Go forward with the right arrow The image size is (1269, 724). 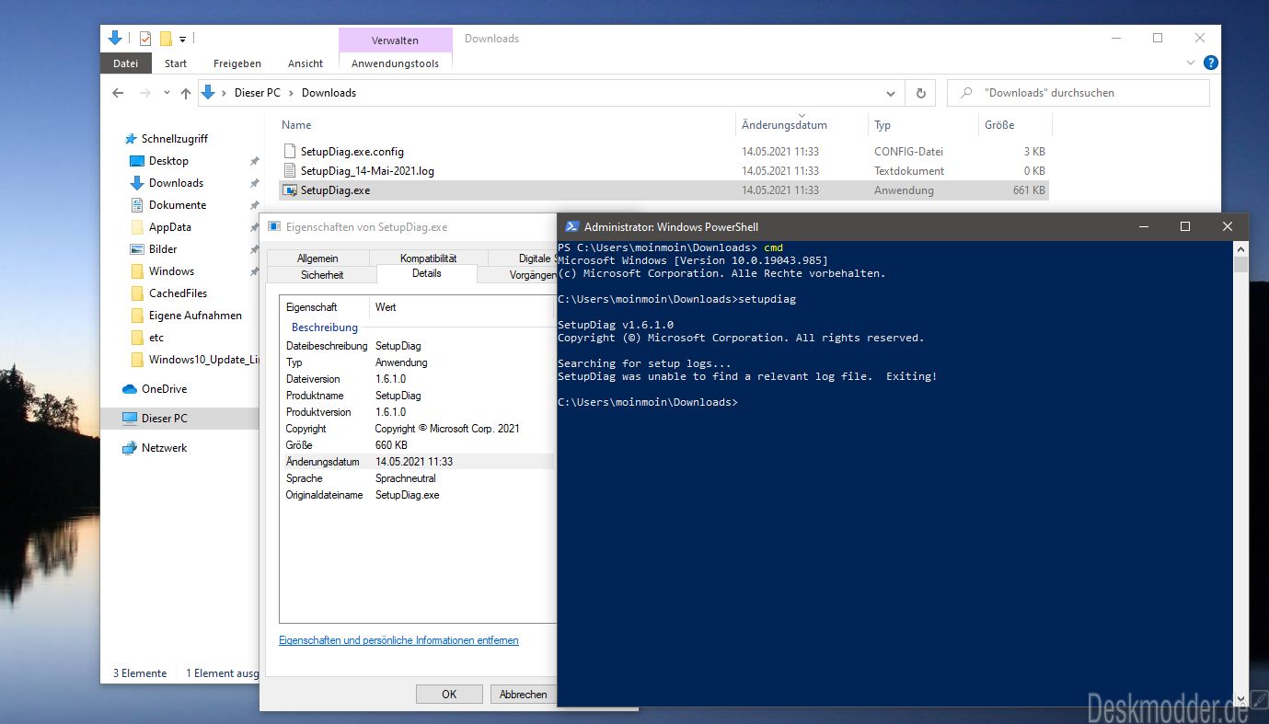click(144, 93)
